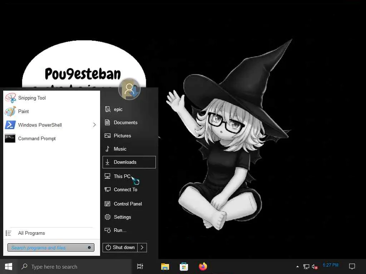Show hidden tray icons arrow

click(x=297, y=267)
